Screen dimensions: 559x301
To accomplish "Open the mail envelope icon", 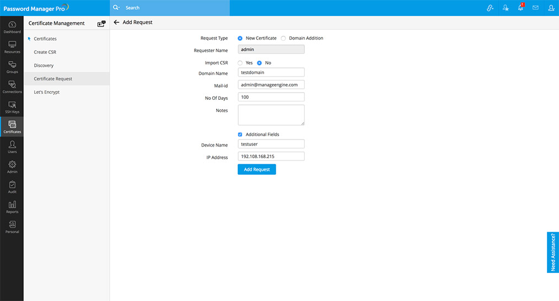I will 535,8.
